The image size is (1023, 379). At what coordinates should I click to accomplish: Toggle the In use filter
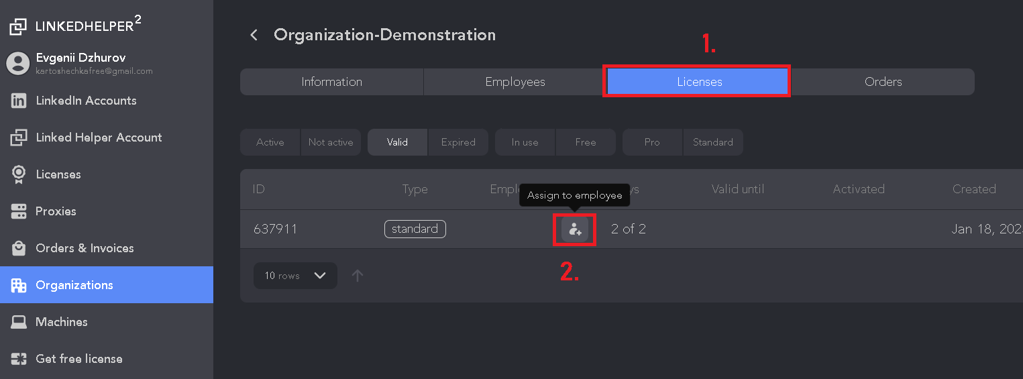pos(525,142)
